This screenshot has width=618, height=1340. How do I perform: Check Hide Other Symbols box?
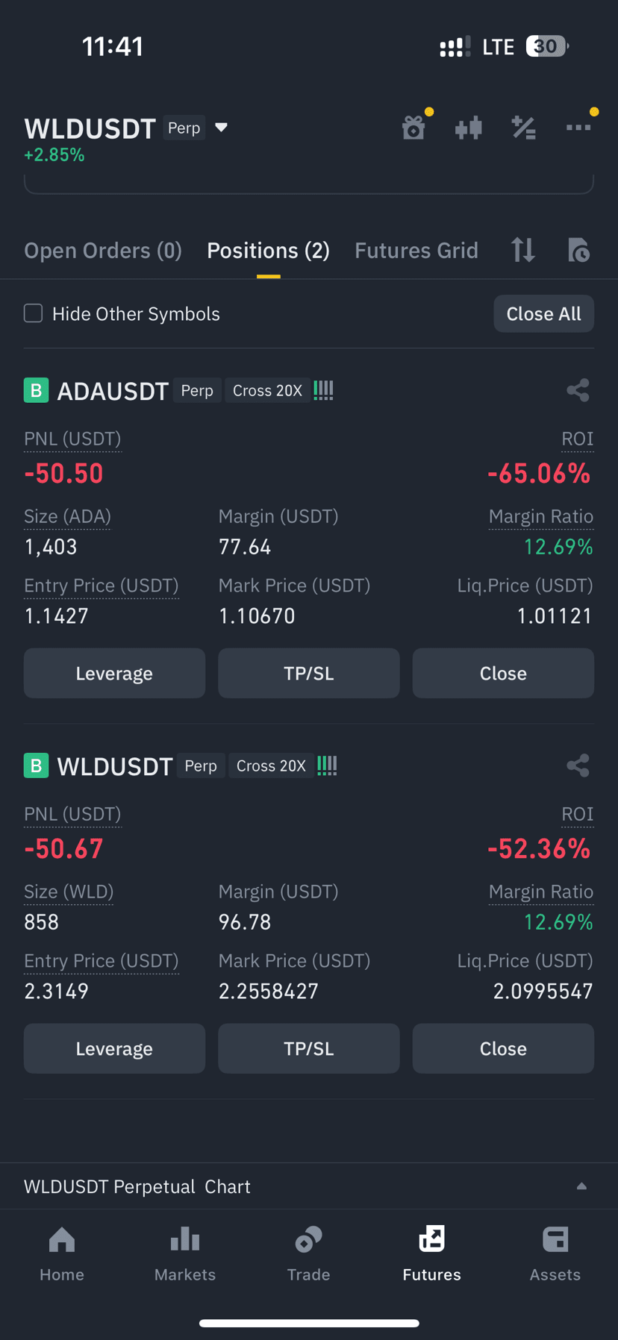tap(34, 313)
